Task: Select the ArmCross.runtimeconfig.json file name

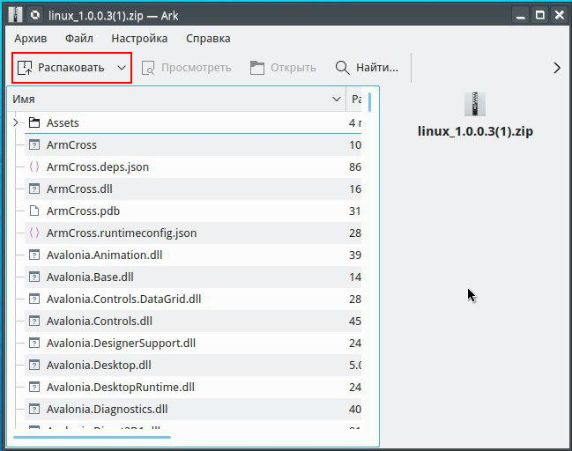Action: pyautogui.click(x=122, y=233)
